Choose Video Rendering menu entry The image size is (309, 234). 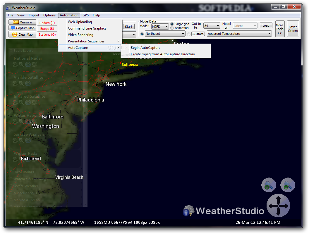pyautogui.click(x=90, y=35)
